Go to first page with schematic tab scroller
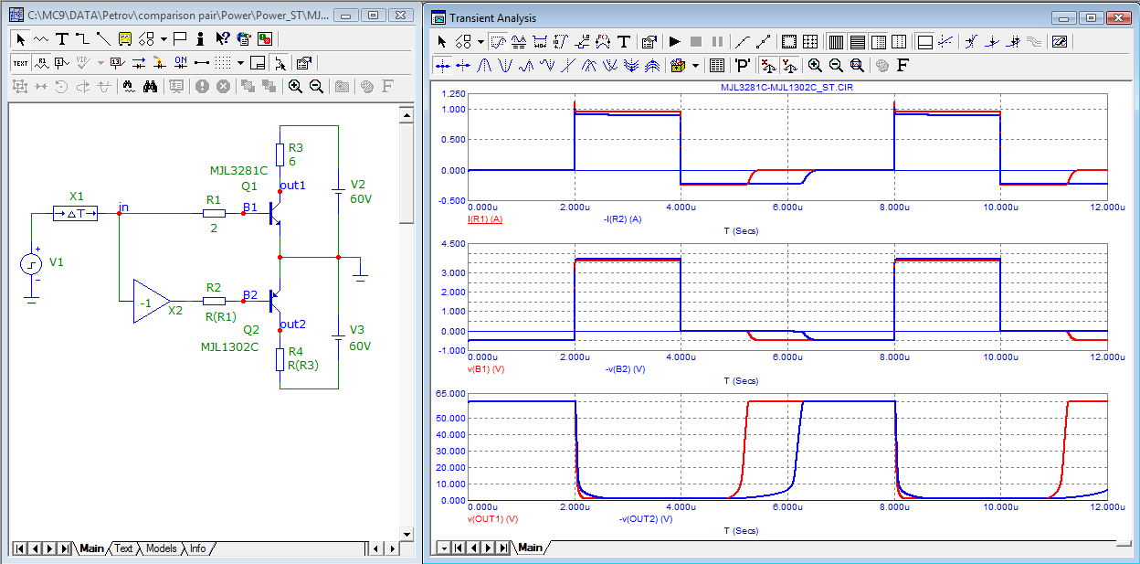The width and height of the screenshot is (1140, 564). point(19,548)
